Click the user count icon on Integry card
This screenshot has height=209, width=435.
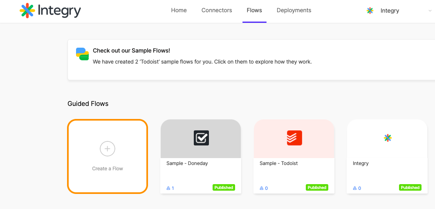pos(354,188)
